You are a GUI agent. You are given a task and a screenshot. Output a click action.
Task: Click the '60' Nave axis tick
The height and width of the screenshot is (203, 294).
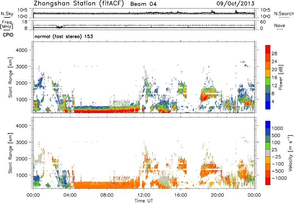pyautogui.click(x=263, y=22)
